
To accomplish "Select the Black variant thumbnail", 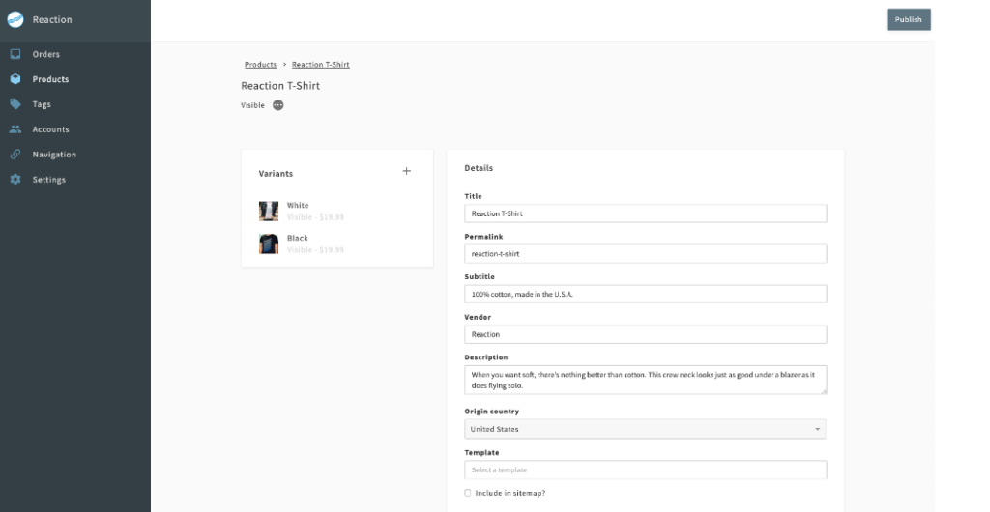I will click(269, 244).
